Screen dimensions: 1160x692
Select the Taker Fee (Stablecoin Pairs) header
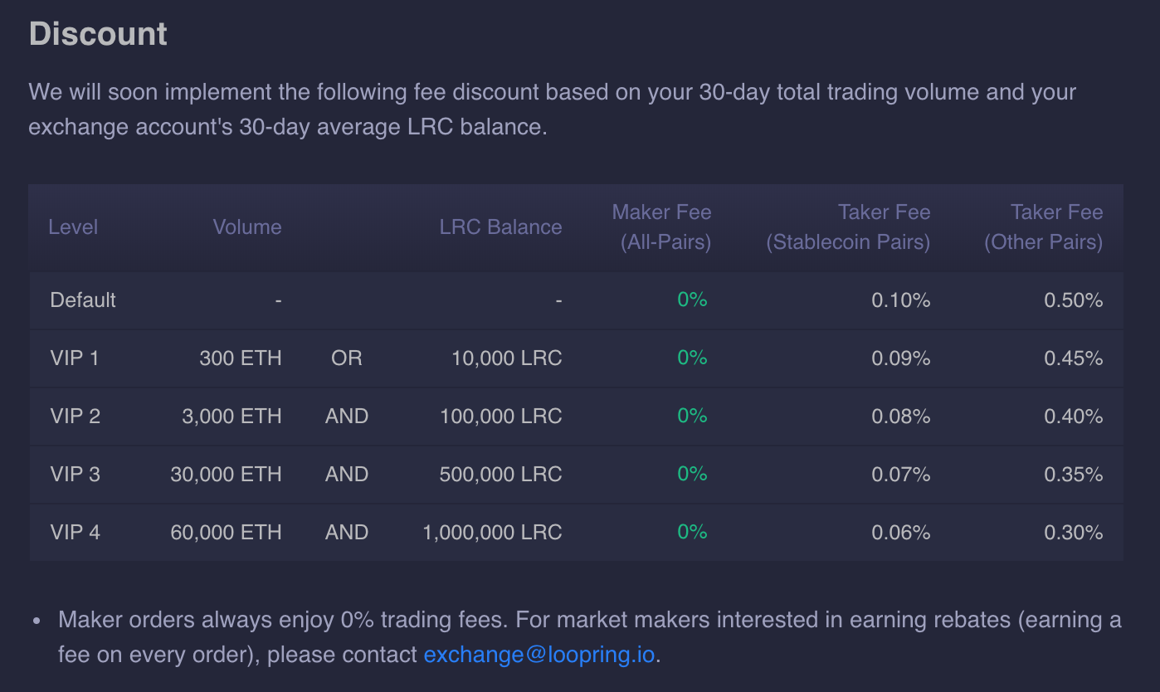[848, 227]
